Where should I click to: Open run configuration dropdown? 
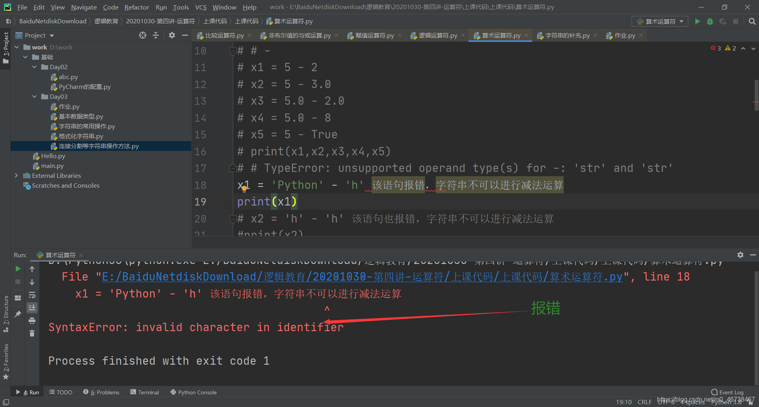click(x=659, y=21)
